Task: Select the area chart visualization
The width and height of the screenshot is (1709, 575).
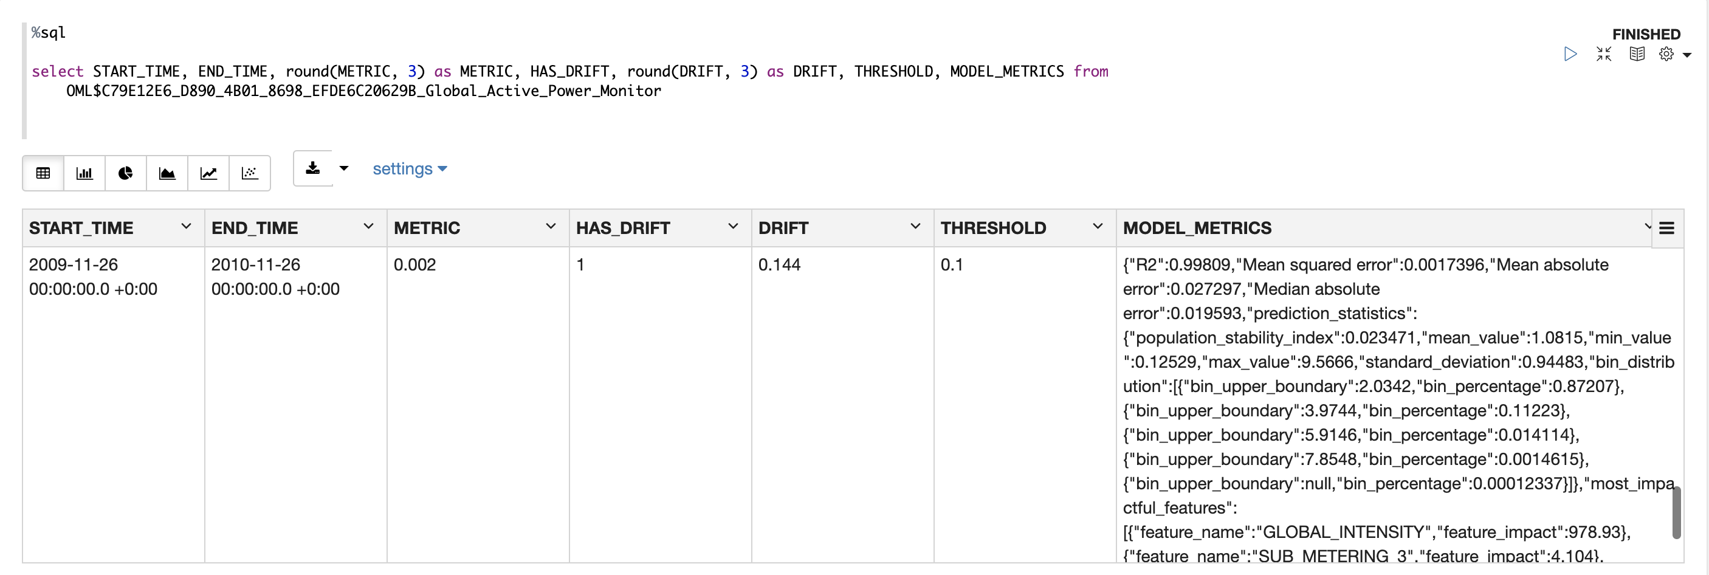Action: (167, 173)
